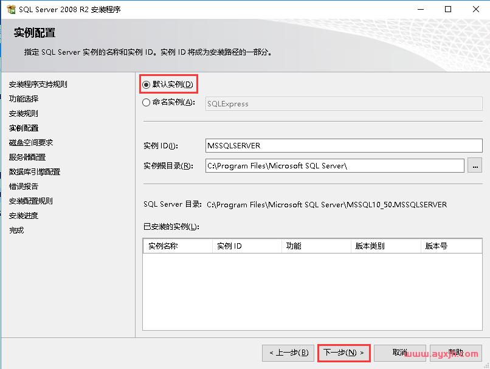Viewport: 490px width, 369px height.
Task: Click the SQLExpress named instance field
Action: tap(343, 104)
